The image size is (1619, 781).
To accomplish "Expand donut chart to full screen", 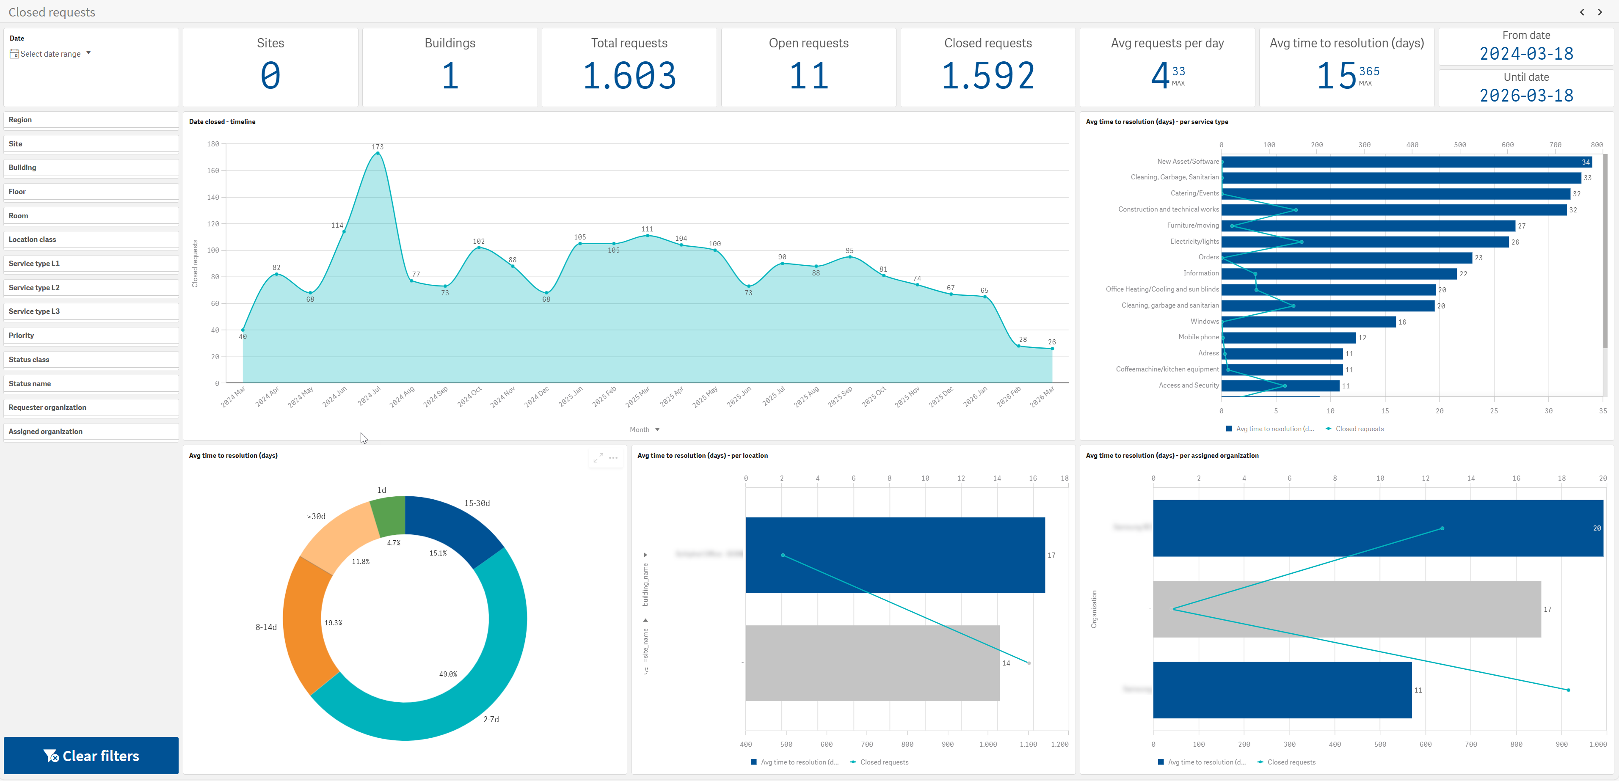I will point(598,457).
